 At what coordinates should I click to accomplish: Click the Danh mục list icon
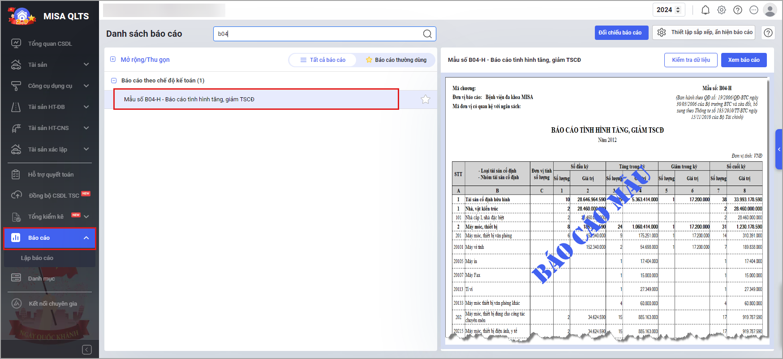point(16,278)
